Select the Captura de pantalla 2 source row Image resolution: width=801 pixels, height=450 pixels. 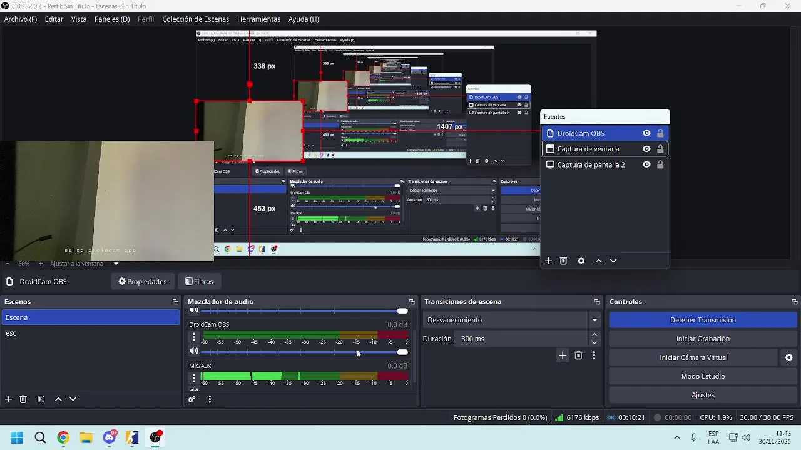click(x=605, y=165)
